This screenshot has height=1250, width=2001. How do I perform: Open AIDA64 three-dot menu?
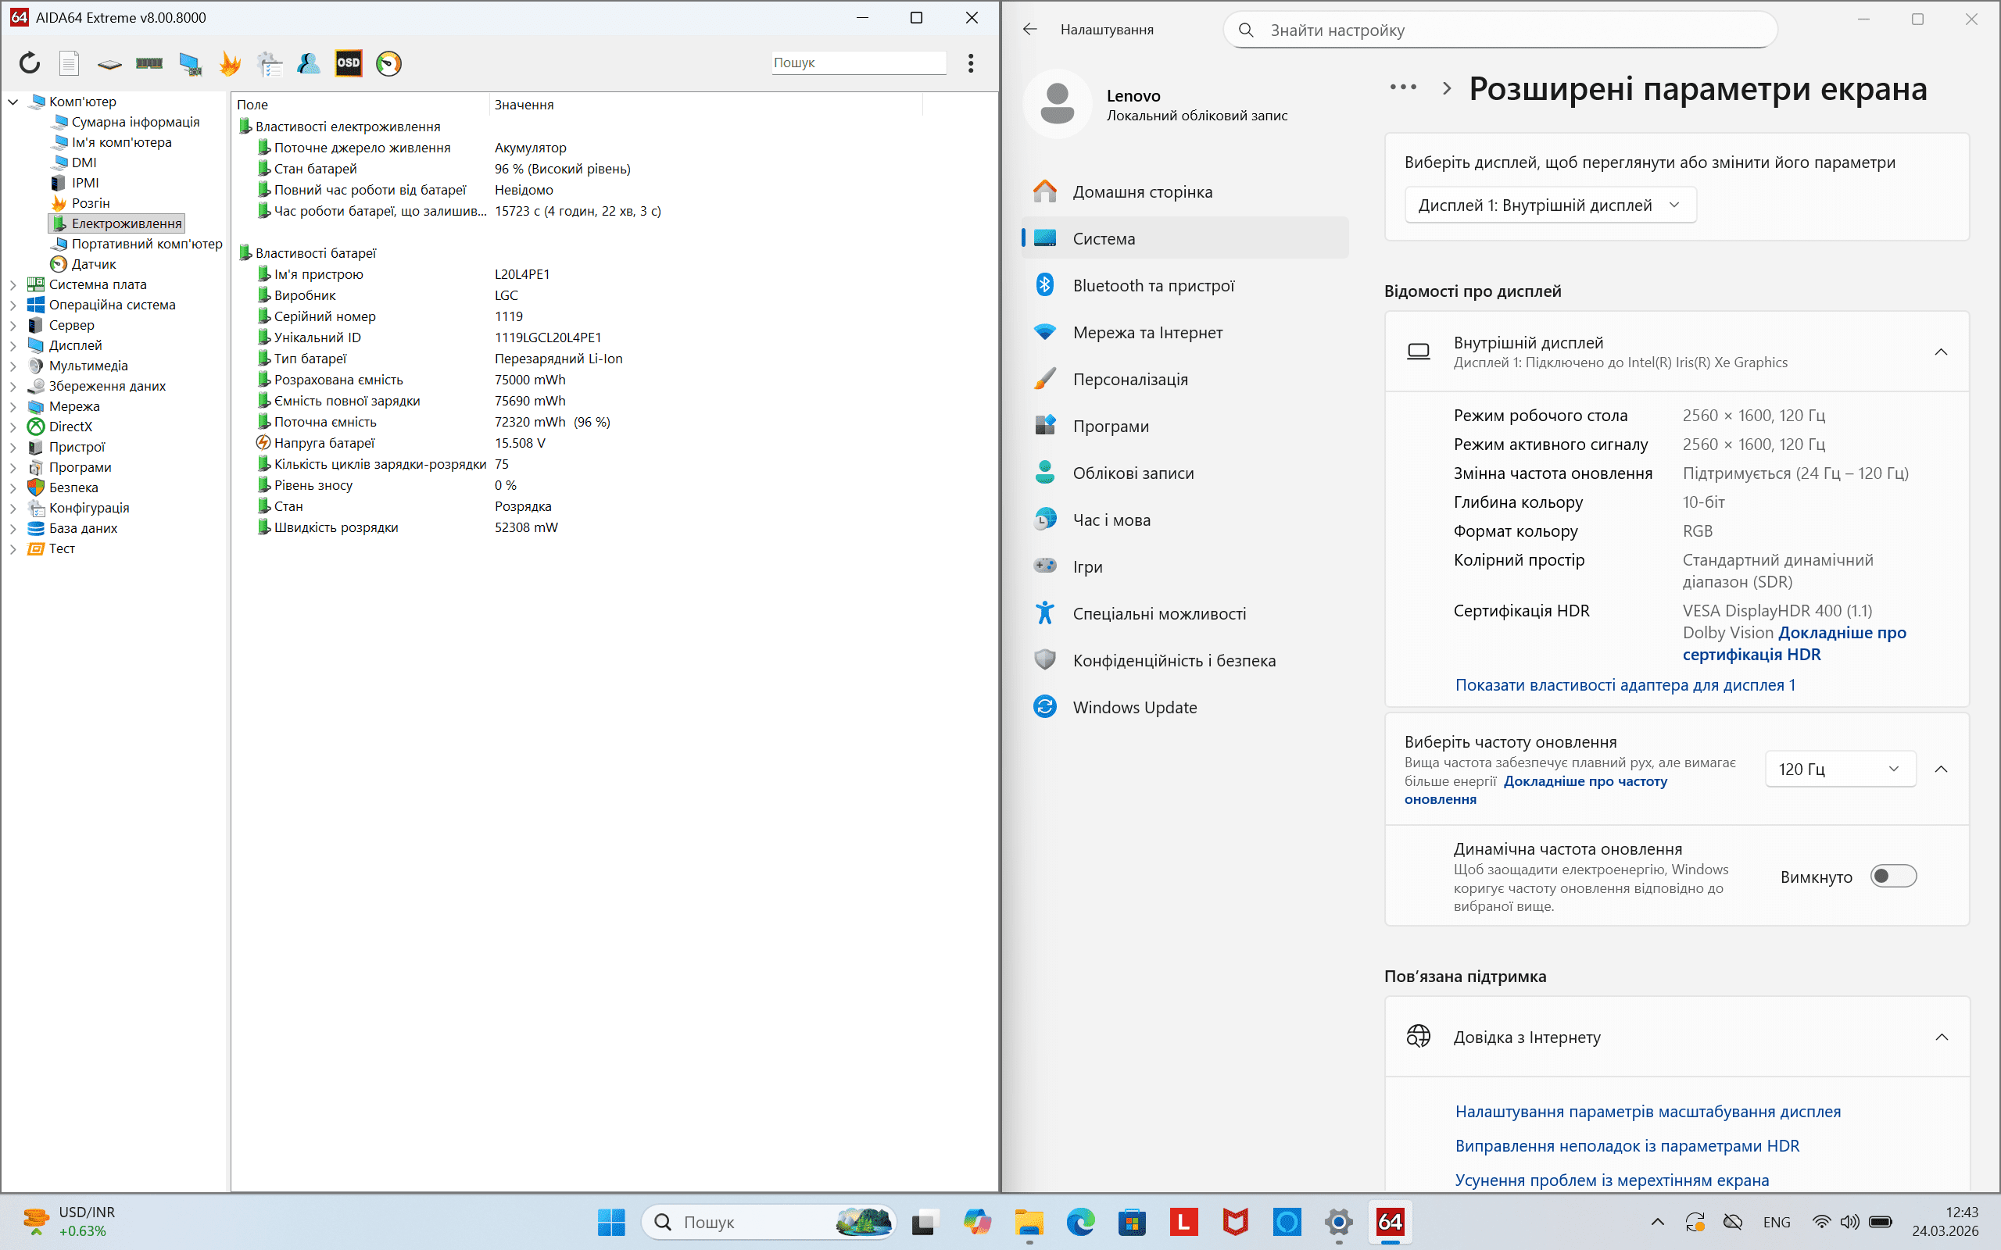pos(971,62)
